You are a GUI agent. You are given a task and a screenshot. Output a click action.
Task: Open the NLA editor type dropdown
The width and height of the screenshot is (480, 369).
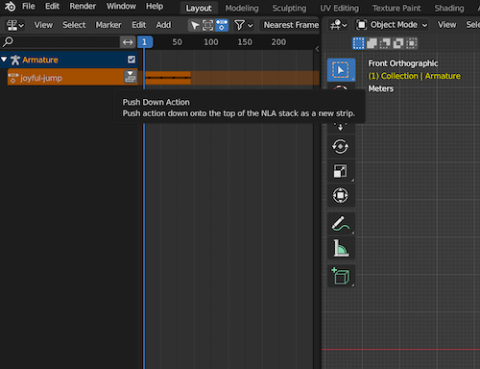pos(15,25)
